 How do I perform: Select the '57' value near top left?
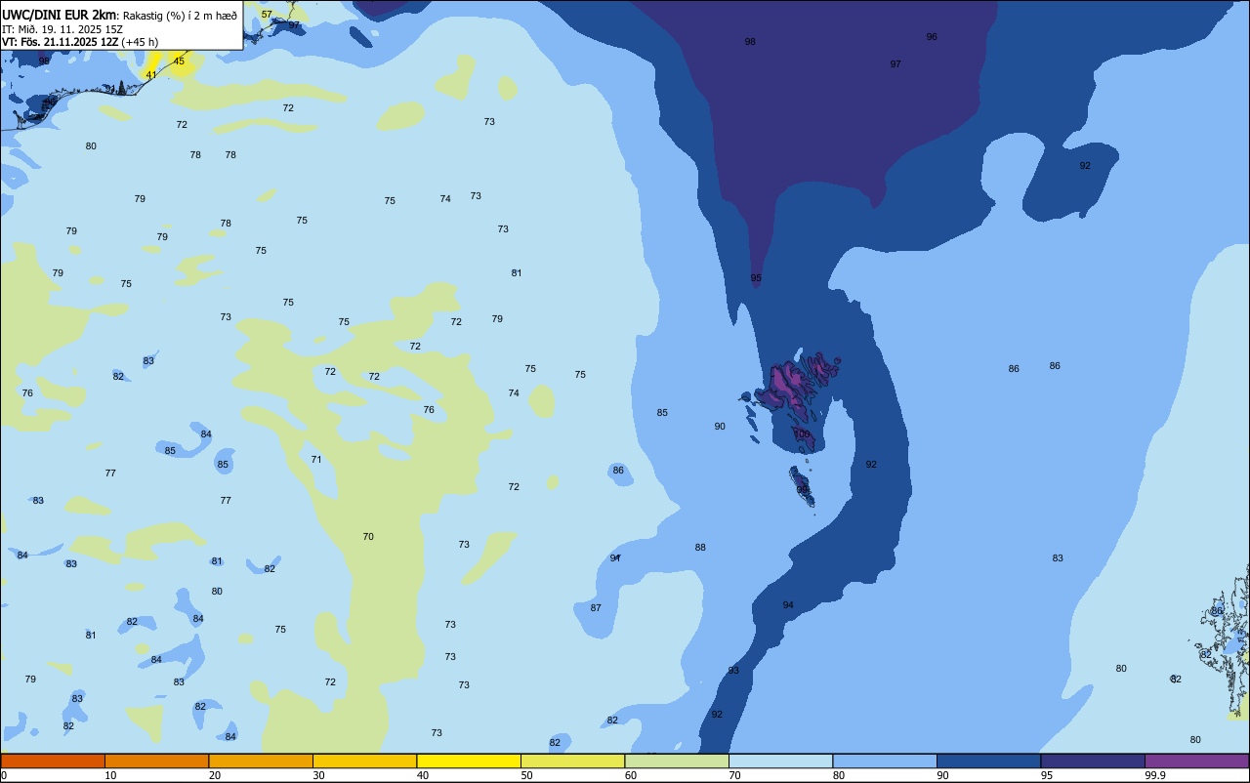click(267, 15)
